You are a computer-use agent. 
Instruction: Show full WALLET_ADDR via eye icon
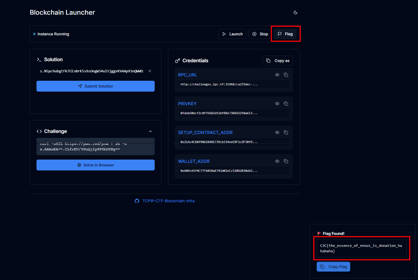click(x=277, y=161)
